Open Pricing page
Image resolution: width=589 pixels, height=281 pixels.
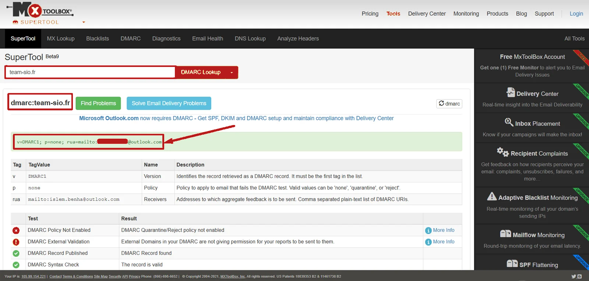pos(370,14)
